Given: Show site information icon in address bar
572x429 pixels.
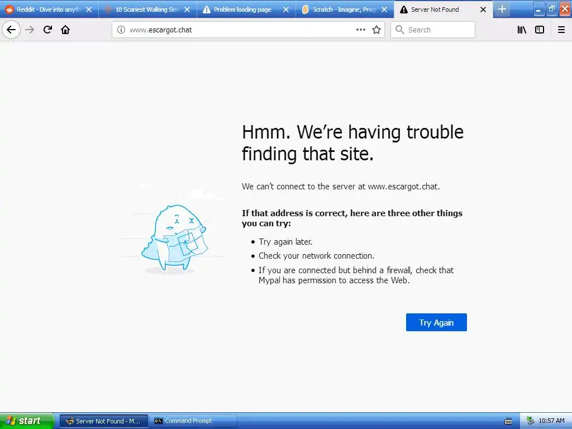Looking at the screenshot, I should (121, 30).
